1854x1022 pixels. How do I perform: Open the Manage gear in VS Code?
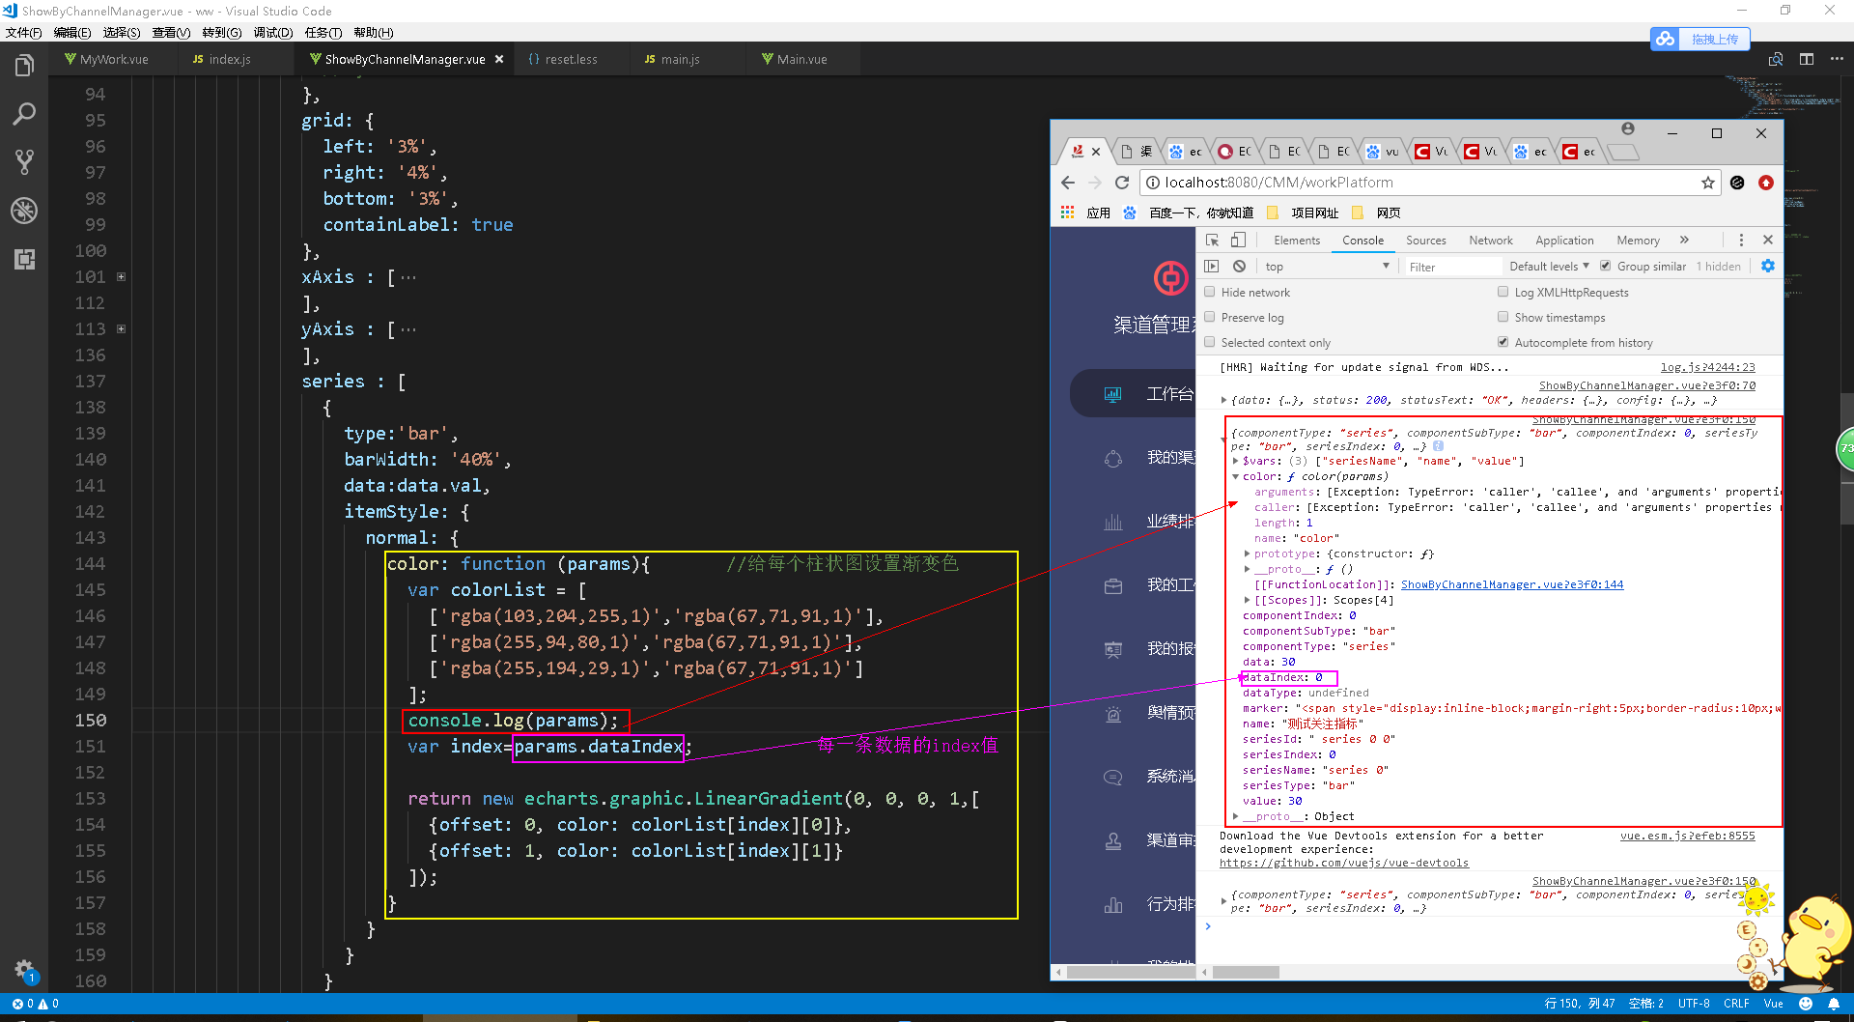tap(24, 970)
